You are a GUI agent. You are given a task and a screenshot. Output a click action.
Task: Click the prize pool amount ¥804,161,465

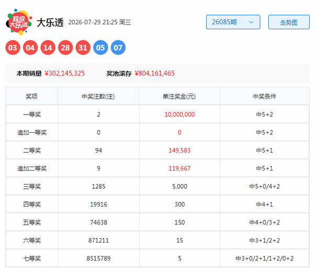[x=154, y=73]
